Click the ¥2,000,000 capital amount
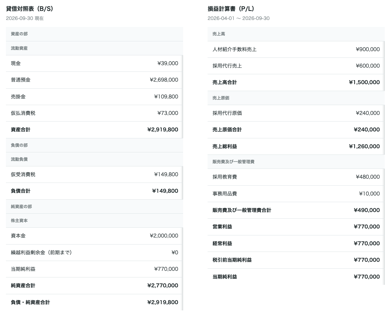This screenshot has height=316, width=390. [164, 236]
